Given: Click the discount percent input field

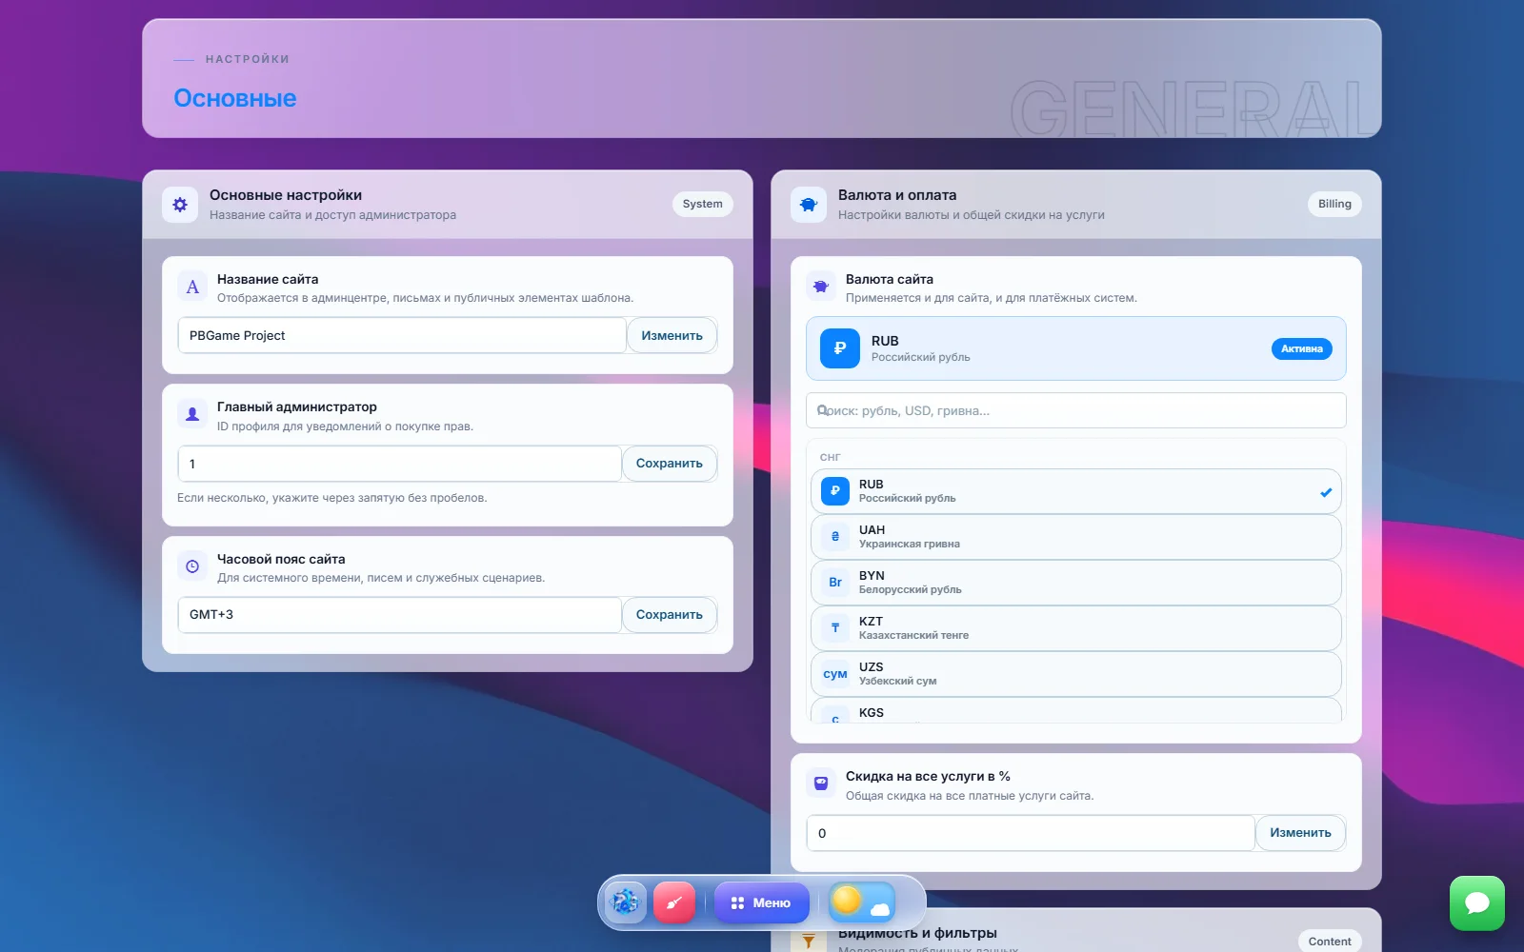Looking at the screenshot, I should click(1031, 833).
